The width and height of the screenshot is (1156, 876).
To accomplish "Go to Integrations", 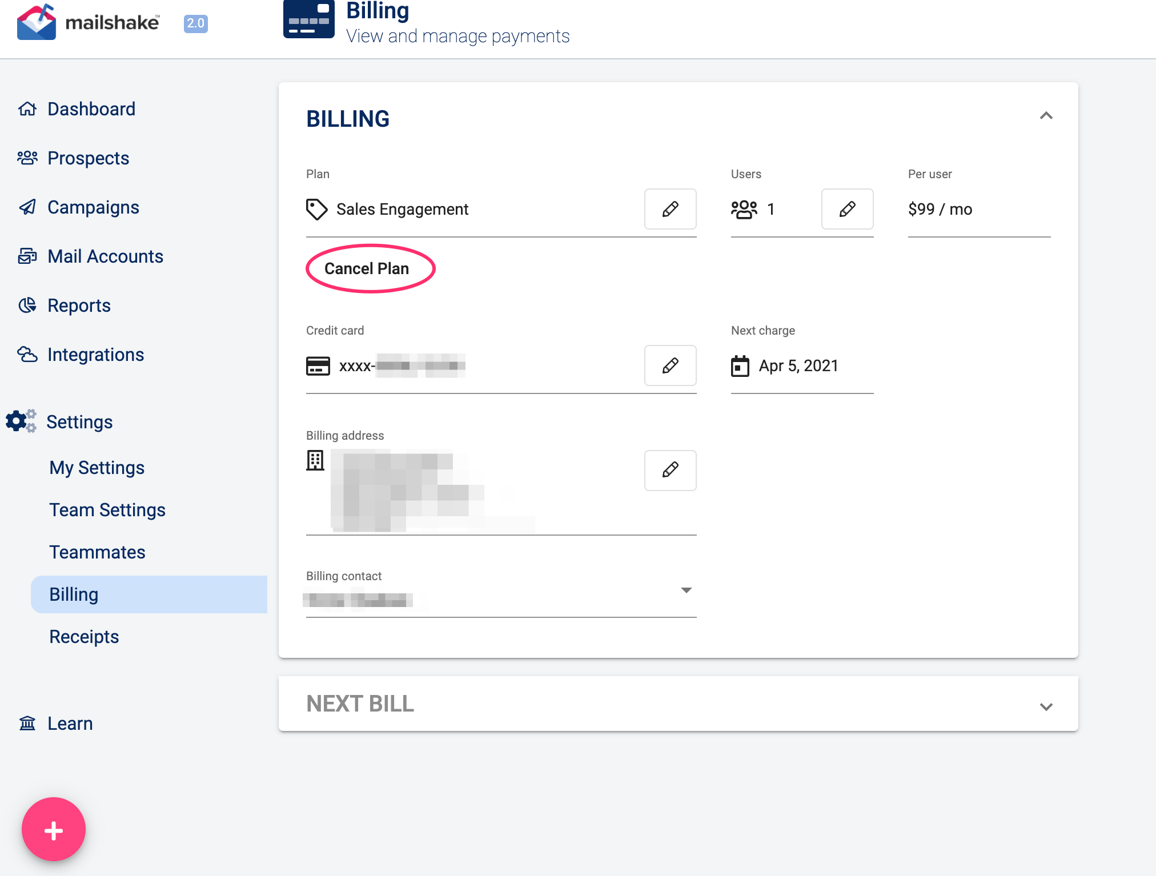I will [x=96, y=354].
